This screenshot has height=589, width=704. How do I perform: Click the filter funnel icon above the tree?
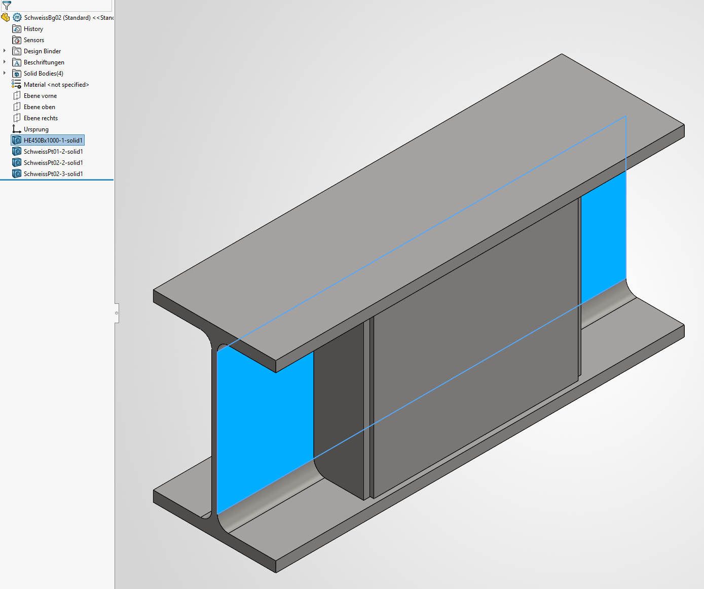pyautogui.click(x=7, y=6)
